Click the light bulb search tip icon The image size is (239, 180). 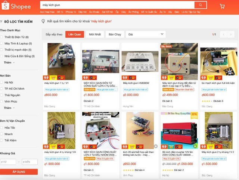click(x=43, y=21)
